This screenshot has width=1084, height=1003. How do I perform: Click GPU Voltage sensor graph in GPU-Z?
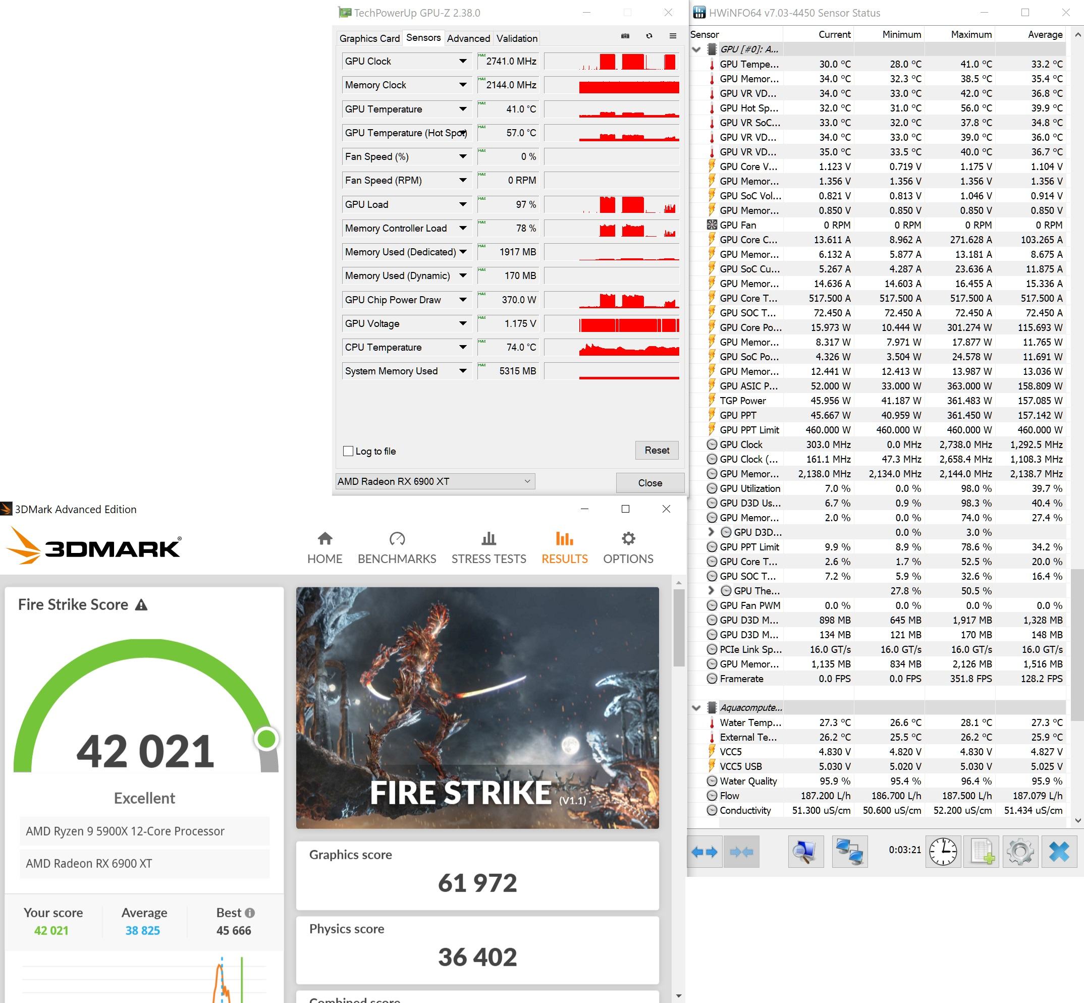612,323
